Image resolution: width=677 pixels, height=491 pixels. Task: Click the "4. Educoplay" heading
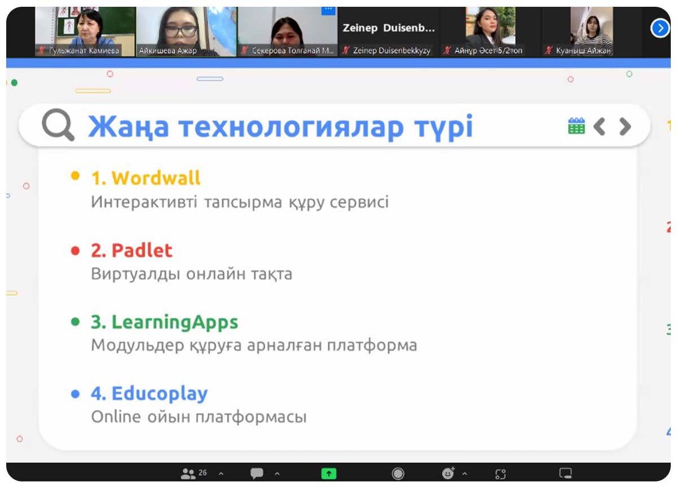pos(150,394)
